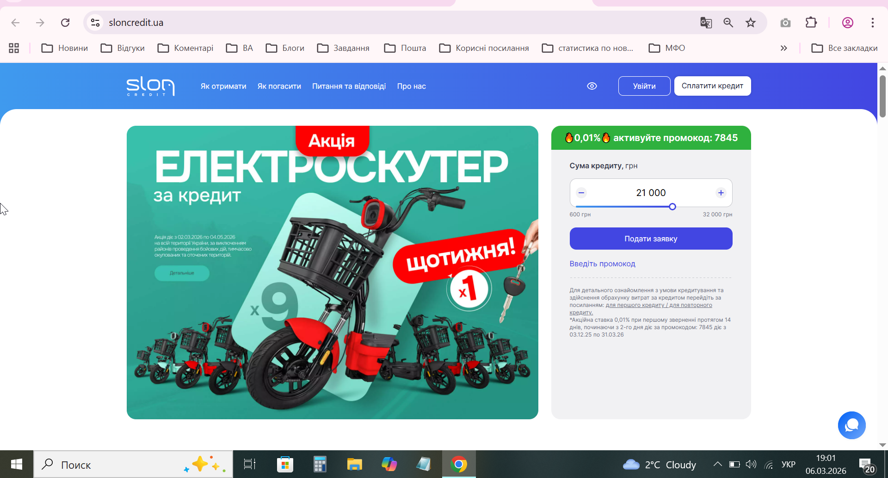Click the Сплатити кредит button
Image resolution: width=888 pixels, height=478 pixels.
tap(713, 86)
